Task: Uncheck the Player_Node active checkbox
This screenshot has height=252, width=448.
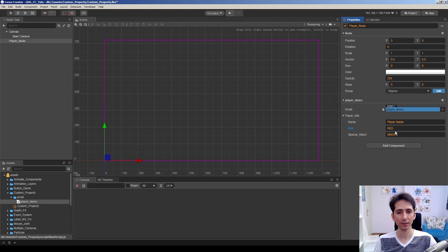Action: tap(345, 26)
